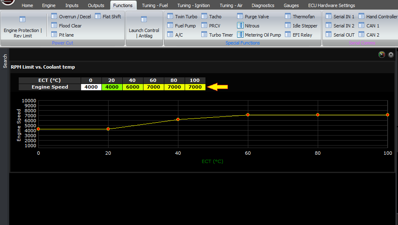
Task: Open Serial IN 2 settings
Action: click(340, 26)
